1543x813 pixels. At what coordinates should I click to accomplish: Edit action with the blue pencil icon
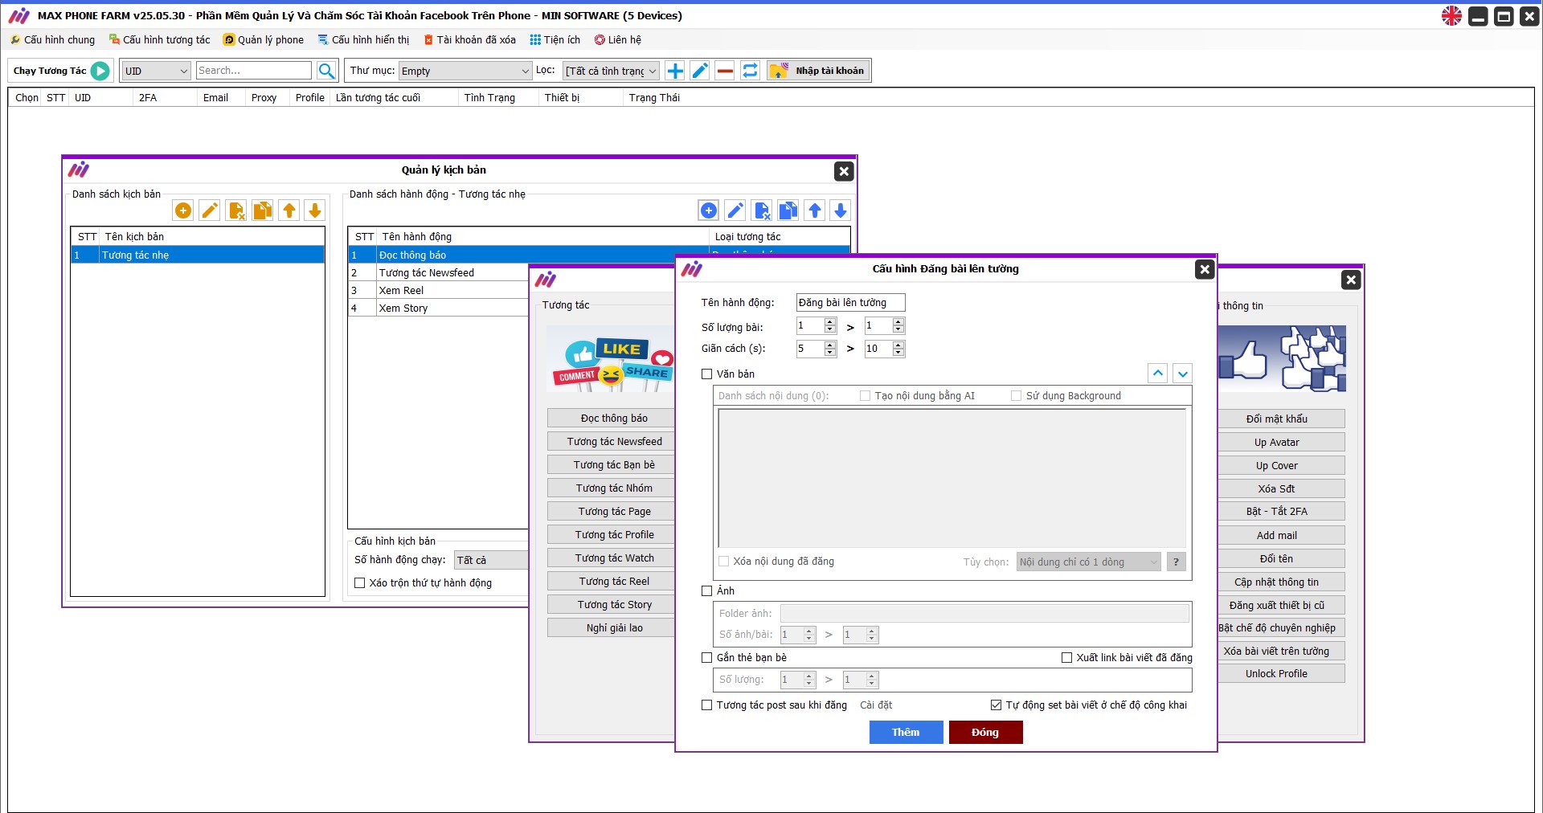click(735, 210)
